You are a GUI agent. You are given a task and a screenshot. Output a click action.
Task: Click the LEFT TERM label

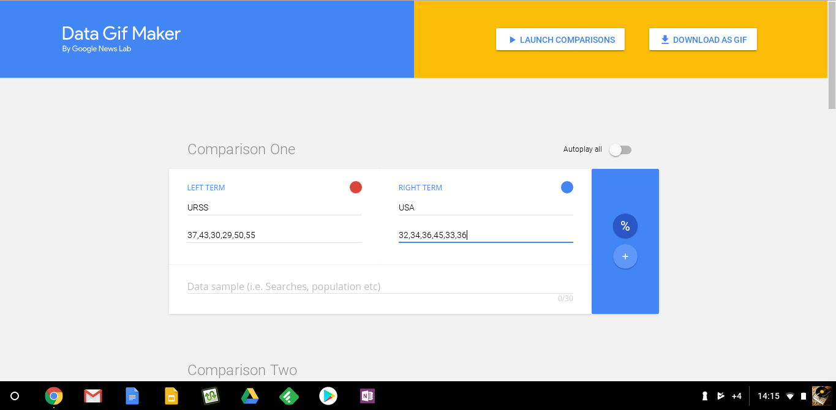pyautogui.click(x=206, y=188)
